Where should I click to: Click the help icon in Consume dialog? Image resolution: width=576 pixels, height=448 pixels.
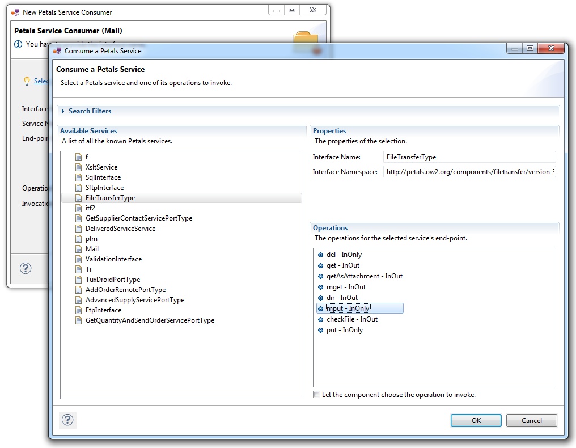[x=67, y=420]
